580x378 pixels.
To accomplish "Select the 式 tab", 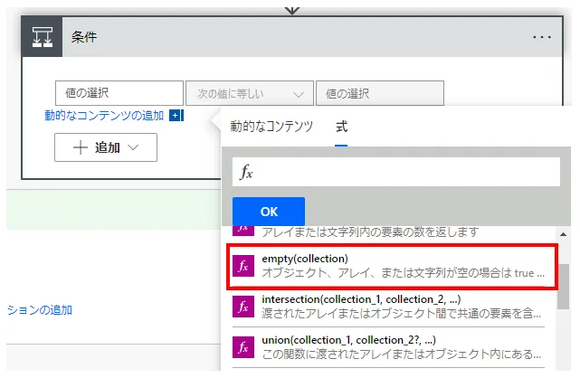I will [x=341, y=127].
